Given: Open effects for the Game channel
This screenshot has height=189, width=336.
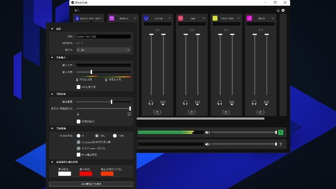Looking at the screenshot, I should (192, 112).
